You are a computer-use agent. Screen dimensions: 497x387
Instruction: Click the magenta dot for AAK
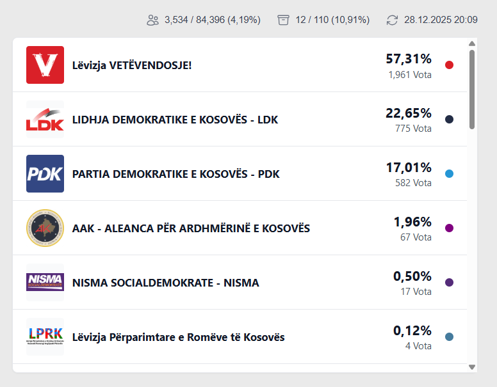(x=449, y=228)
